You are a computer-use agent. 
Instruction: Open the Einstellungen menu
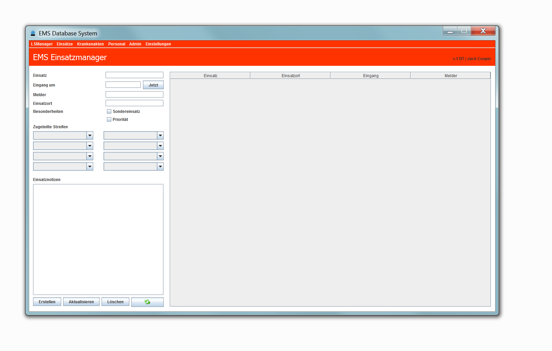158,44
